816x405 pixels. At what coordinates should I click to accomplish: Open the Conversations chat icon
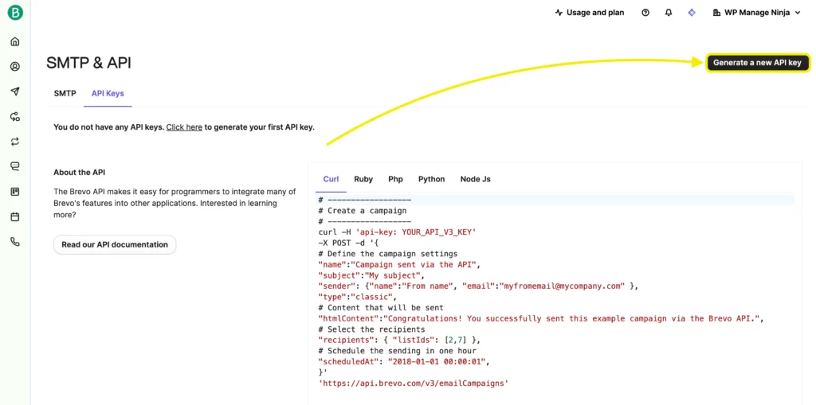(x=15, y=166)
